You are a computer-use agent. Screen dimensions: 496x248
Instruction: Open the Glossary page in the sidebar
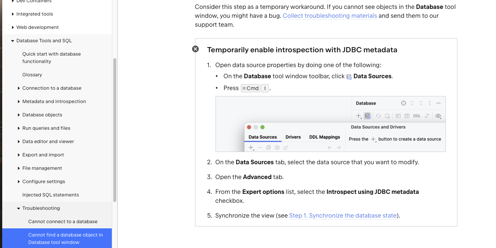[x=32, y=75]
